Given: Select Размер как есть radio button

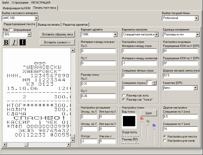Looking at the screenshot, I should (x=124, y=95).
